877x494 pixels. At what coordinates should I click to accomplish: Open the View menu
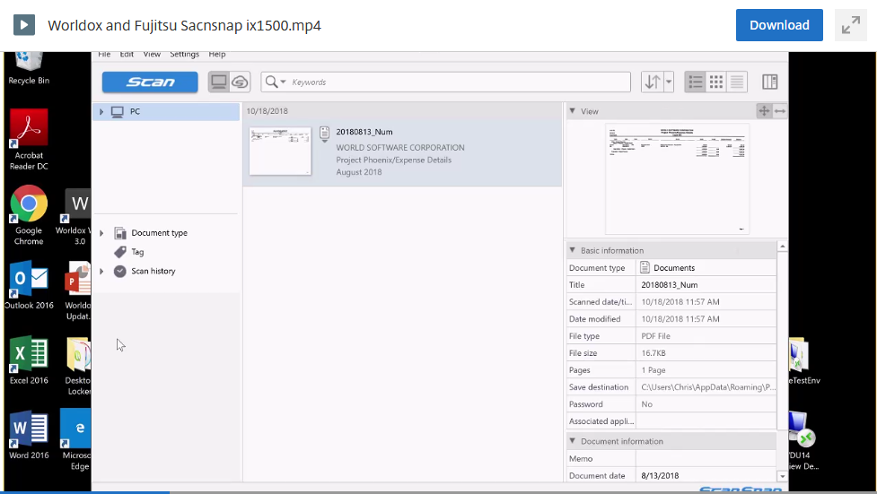pos(152,54)
